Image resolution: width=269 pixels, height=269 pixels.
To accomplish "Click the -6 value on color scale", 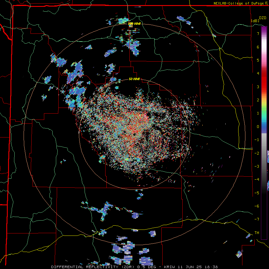I will coord(257,206).
